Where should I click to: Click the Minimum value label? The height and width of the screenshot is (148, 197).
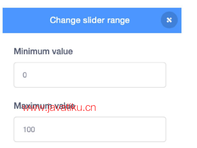[x=43, y=51]
